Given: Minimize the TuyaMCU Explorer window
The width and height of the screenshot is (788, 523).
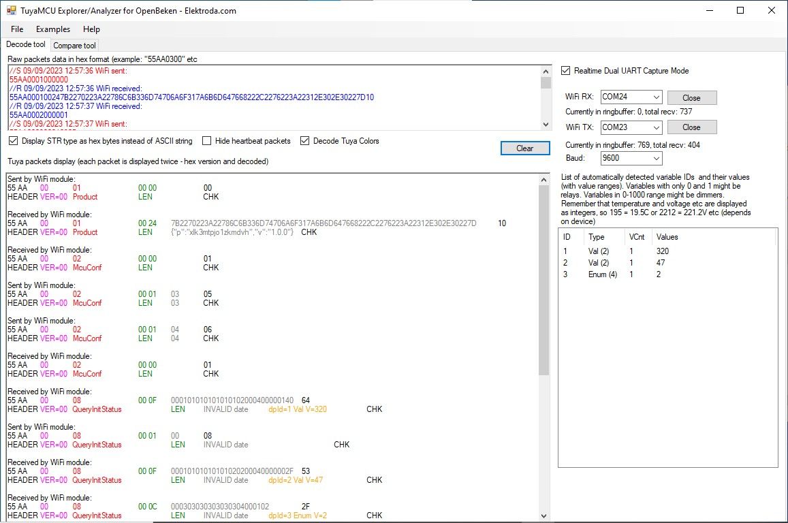Looking at the screenshot, I should tap(710, 10).
